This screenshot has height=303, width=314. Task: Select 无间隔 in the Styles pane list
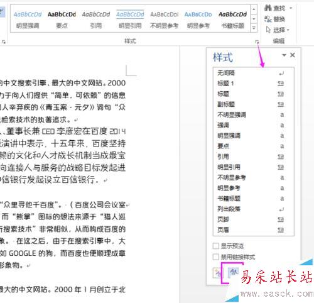point(253,73)
